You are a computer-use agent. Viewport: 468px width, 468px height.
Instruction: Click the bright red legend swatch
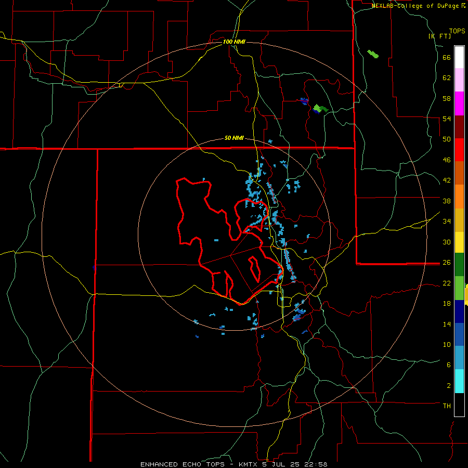[x=459, y=150]
